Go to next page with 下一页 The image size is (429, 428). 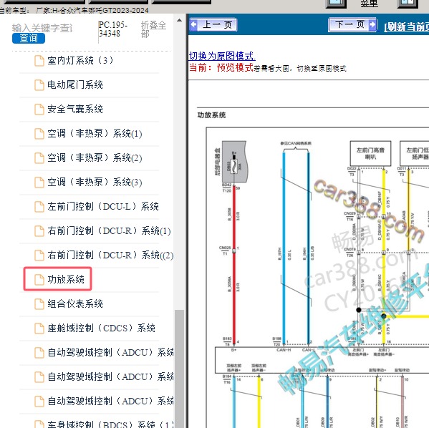click(352, 25)
